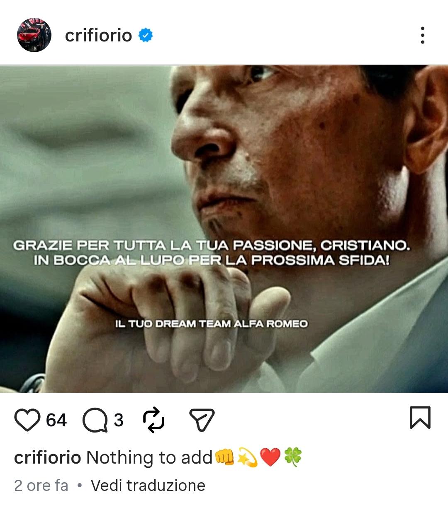Tap the fist emoji in caption
448x510 pixels.
pyautogui.click(x=224, y=457)
